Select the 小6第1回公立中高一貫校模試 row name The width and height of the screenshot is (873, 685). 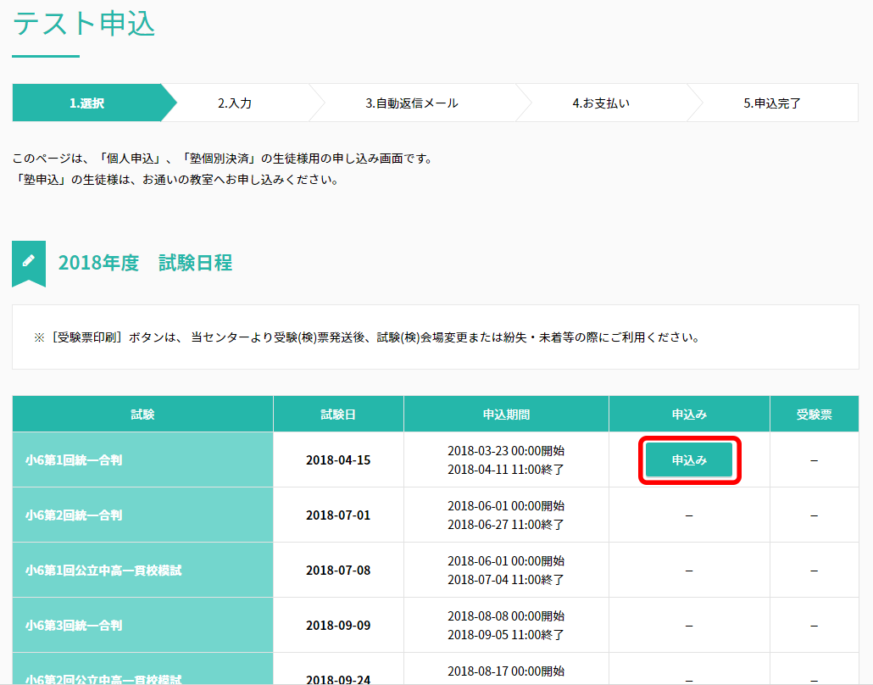point(103,571)
